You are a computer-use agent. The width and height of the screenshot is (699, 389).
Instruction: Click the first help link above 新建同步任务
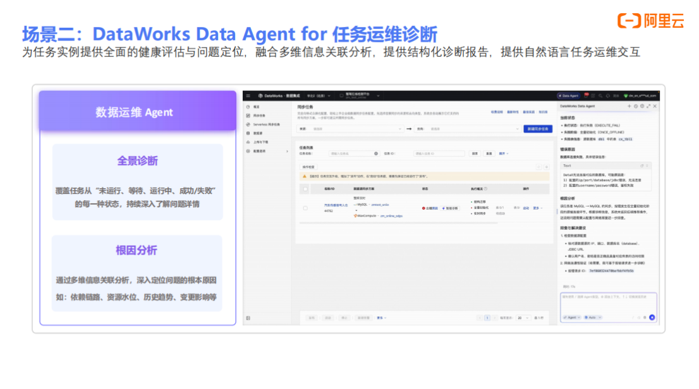point(497,112)
